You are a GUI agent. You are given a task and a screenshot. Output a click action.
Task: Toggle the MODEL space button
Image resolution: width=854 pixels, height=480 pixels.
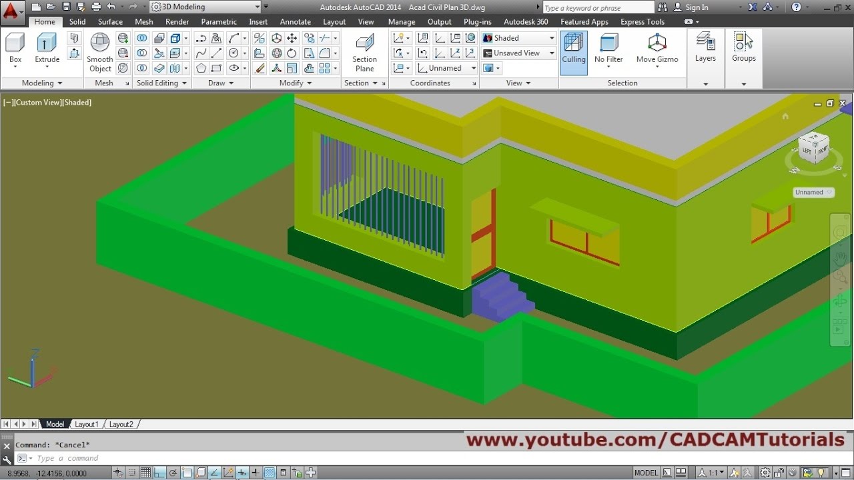click(x=646, y=473)
